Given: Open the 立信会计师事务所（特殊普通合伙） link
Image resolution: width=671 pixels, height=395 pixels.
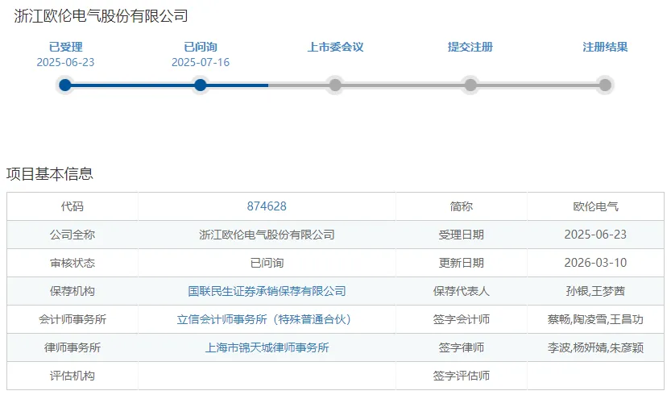Looking at the screenshot, I should pyautogui.click(x=264, y=319).
